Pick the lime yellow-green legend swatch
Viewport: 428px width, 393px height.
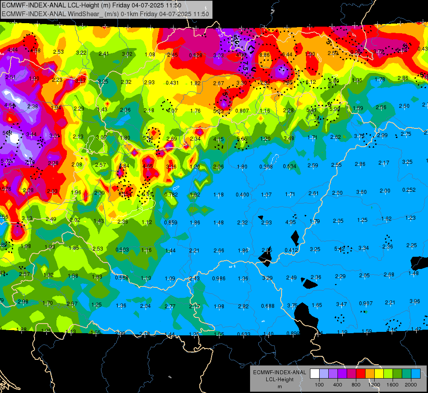point(388,374)
